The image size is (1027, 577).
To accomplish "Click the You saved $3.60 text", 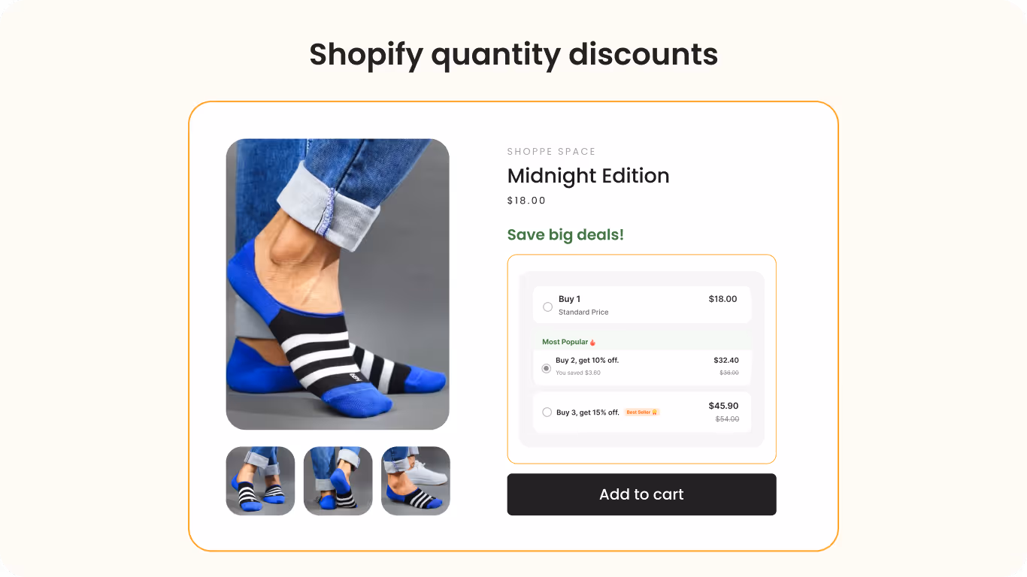I will pyautogui.click(x=578, y=373).
